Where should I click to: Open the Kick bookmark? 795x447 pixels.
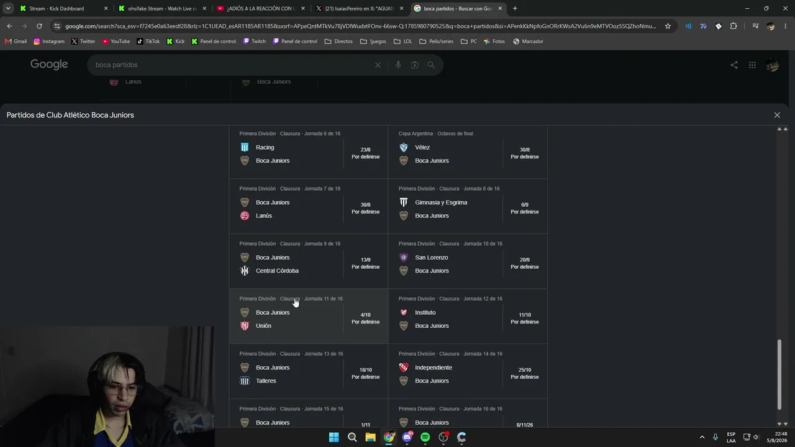click(x=175, y=42)
